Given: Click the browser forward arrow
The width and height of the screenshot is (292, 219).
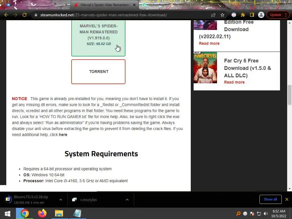Looking at the screenshot, I should (x=15, y=15).
